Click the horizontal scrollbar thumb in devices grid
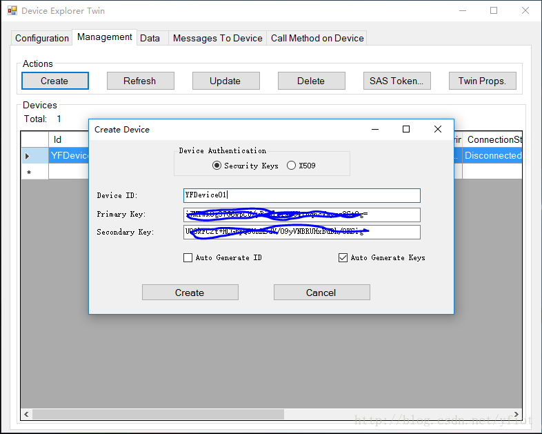This screenshot has width=542, height=434. tap(158, 414)
